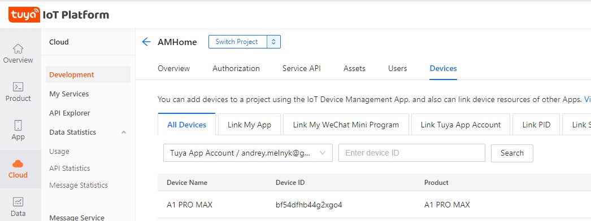Open the Overview home icon in sidebar
591x221 pixels.
[18, 48]
